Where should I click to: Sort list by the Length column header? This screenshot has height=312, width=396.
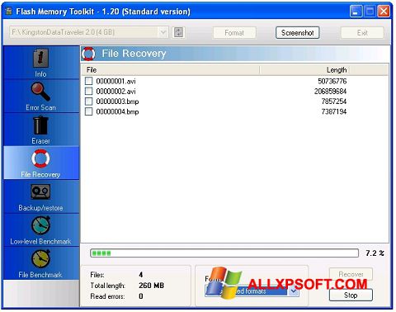304,70
